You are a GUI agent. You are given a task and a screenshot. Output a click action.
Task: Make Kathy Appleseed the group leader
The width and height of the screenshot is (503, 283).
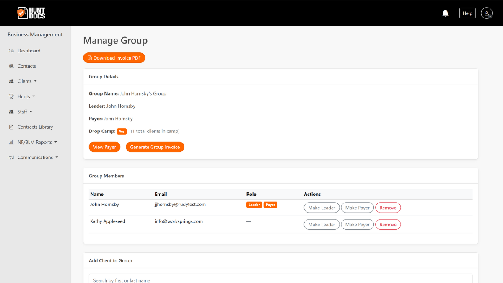[x=322, y=225]
